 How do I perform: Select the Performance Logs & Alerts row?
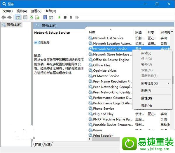click(x=110, y=103)
